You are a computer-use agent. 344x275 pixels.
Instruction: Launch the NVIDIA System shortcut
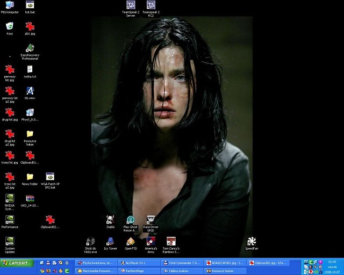10,202
